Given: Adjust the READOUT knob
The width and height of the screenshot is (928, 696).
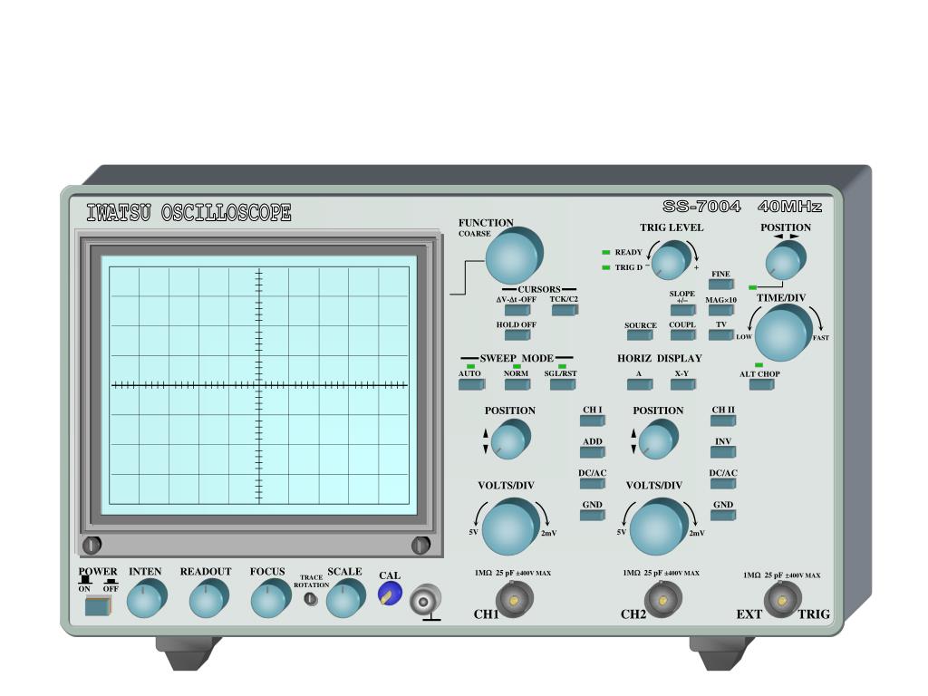Looking at the screenshot, I should tap(208, 598).
